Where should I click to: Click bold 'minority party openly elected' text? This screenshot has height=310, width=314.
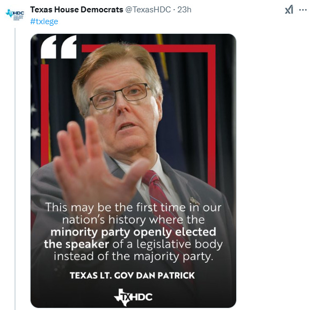pos(133,232)
